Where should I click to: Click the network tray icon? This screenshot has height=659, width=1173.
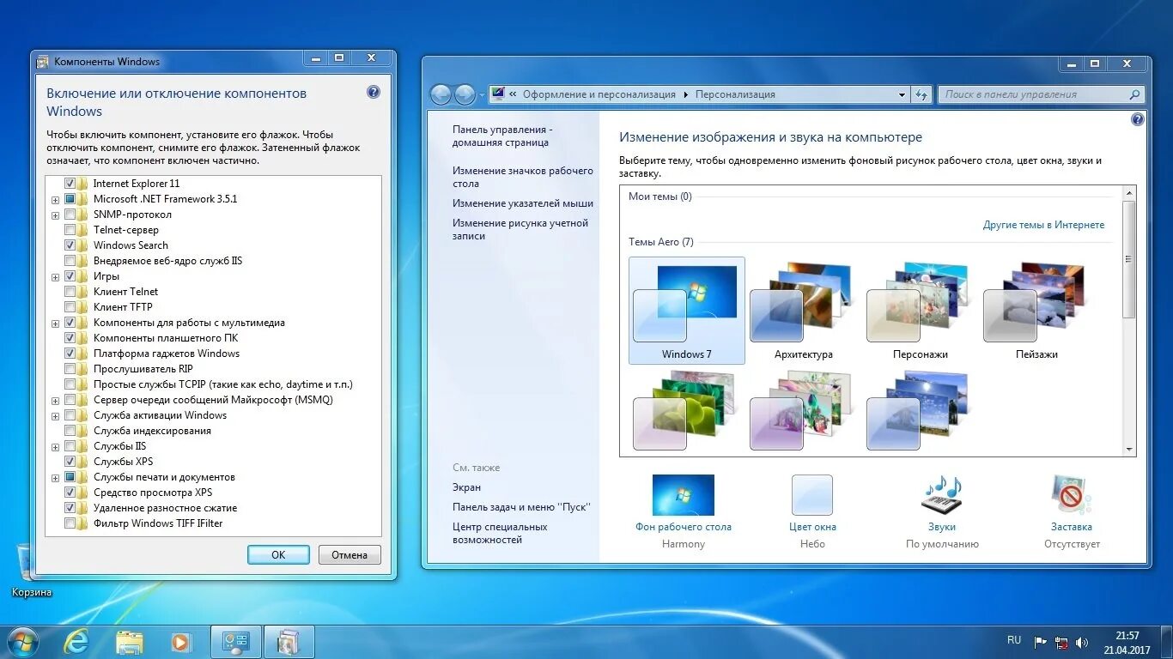pos(1061,642)
